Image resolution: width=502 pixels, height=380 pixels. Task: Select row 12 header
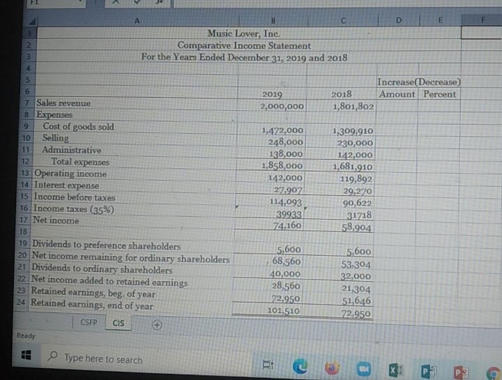pyautogui.click(x=26, y=161)
